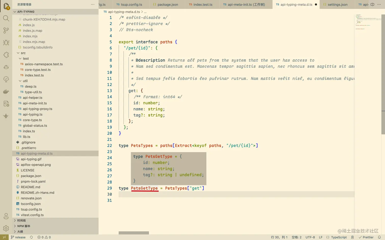Image resolution: width=385 pixels, height=240 pixels.
Task: Collapse the test folder
Action: 55,58
